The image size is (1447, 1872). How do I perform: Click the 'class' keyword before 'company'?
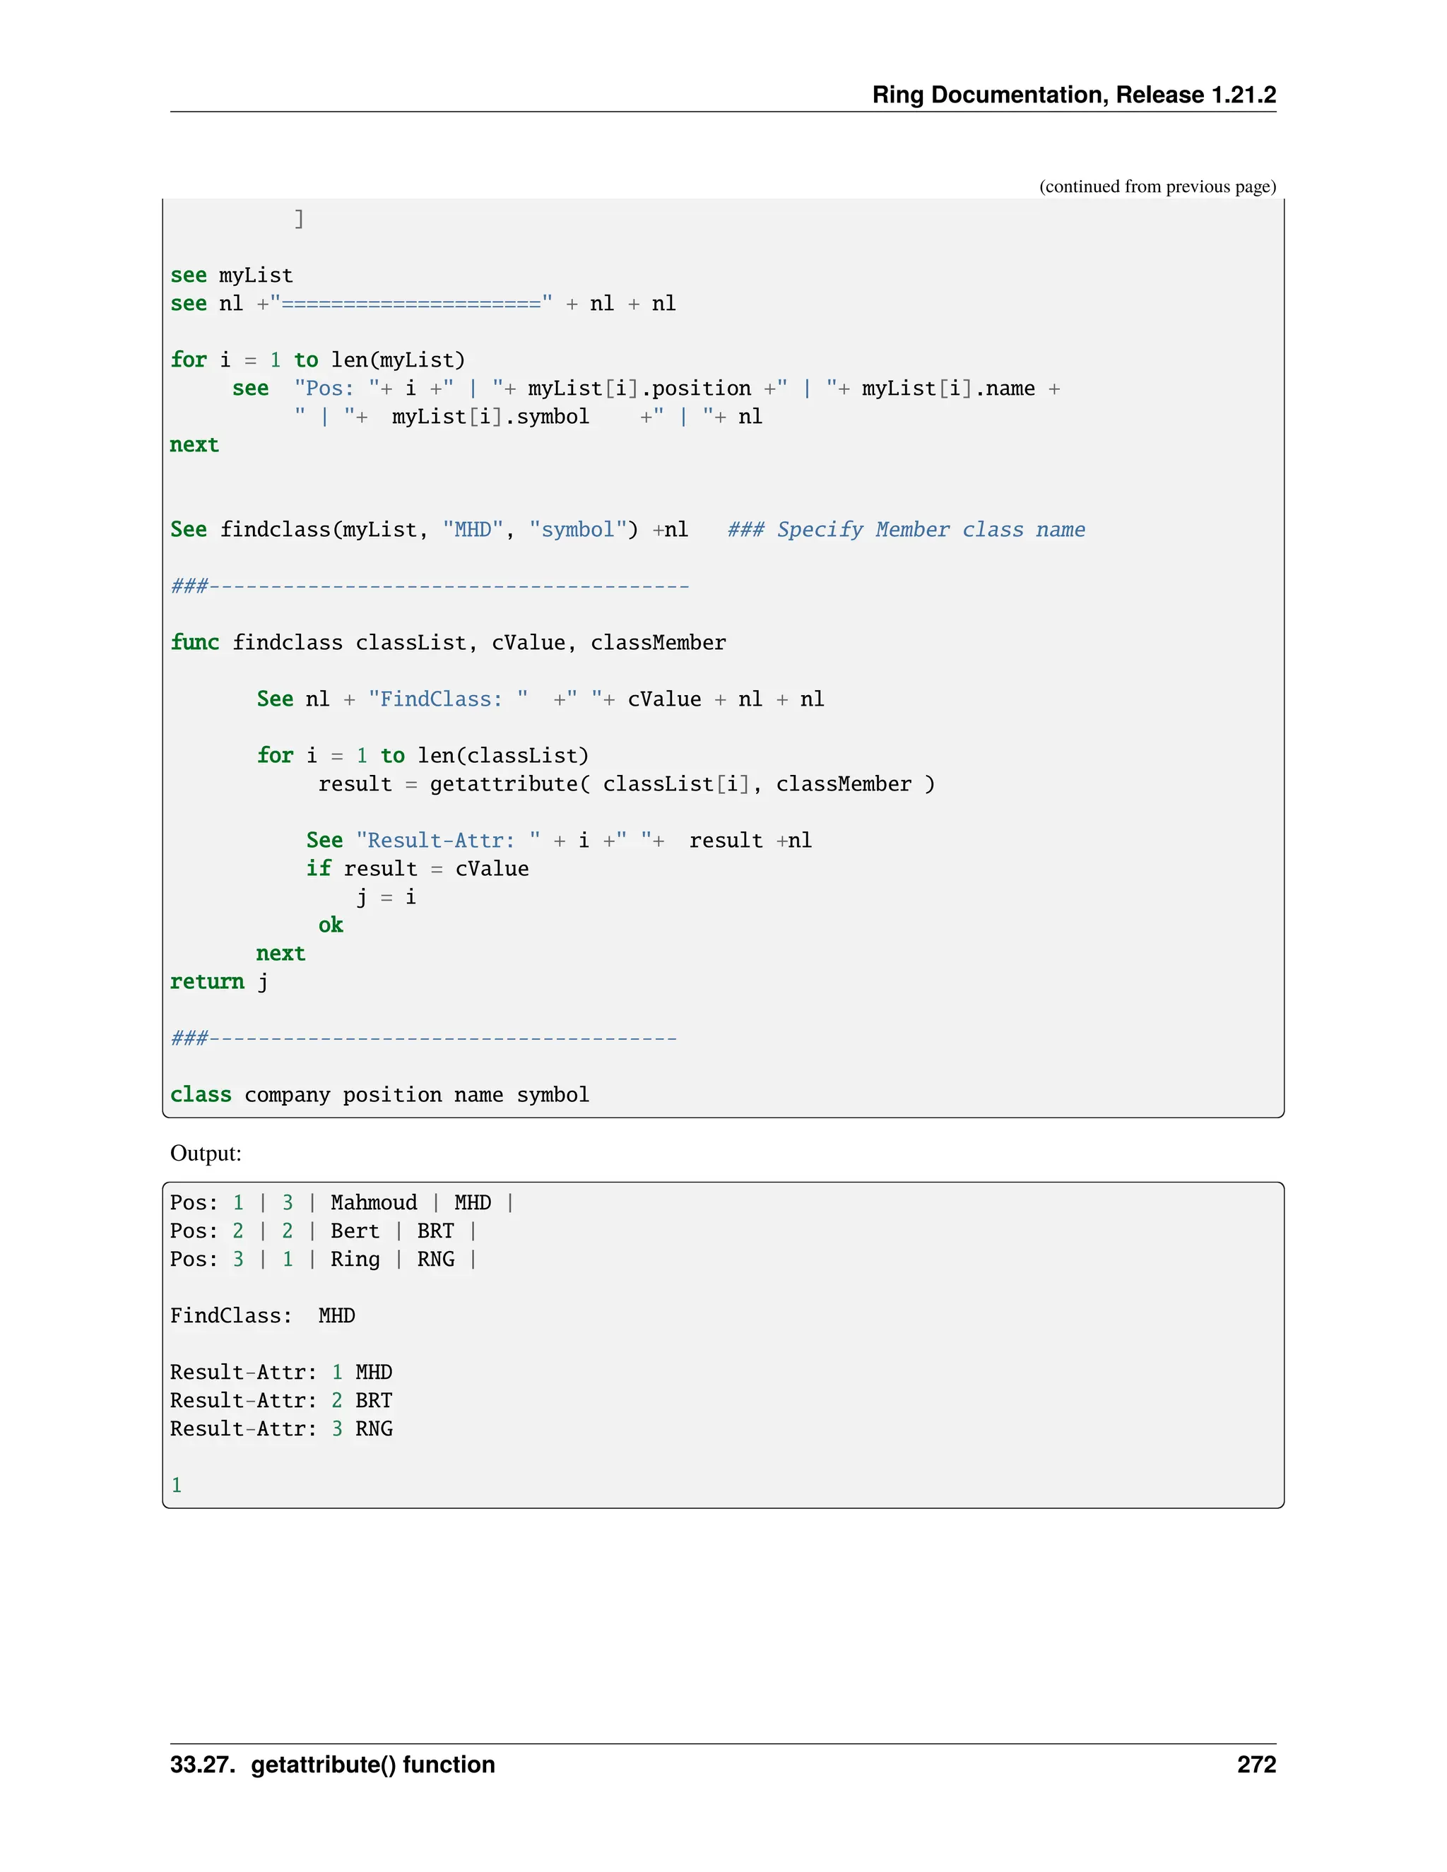(201, 1094)
